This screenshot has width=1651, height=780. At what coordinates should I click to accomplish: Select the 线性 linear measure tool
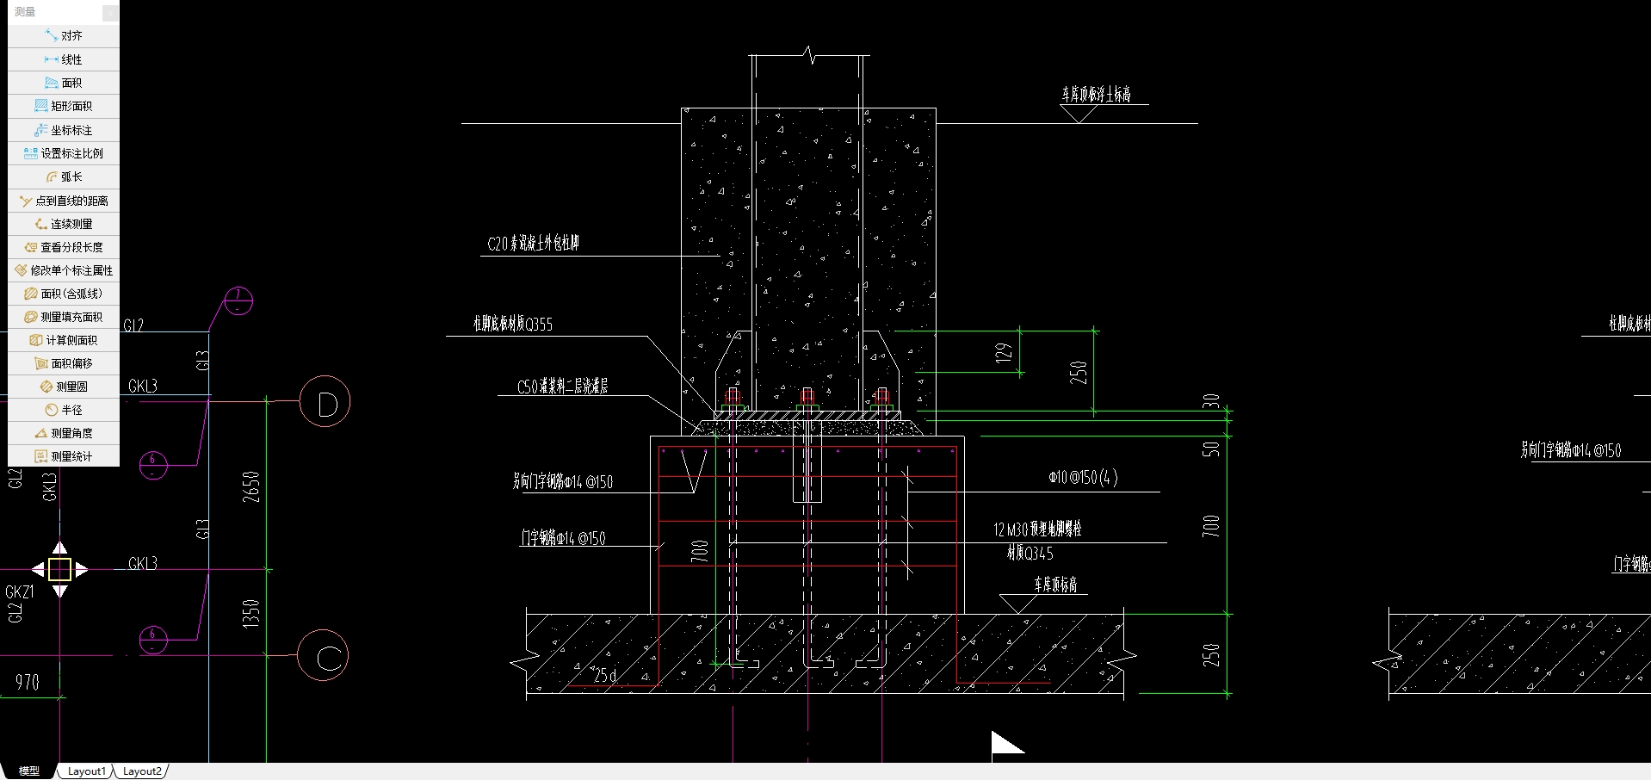[x=64, y=59]
